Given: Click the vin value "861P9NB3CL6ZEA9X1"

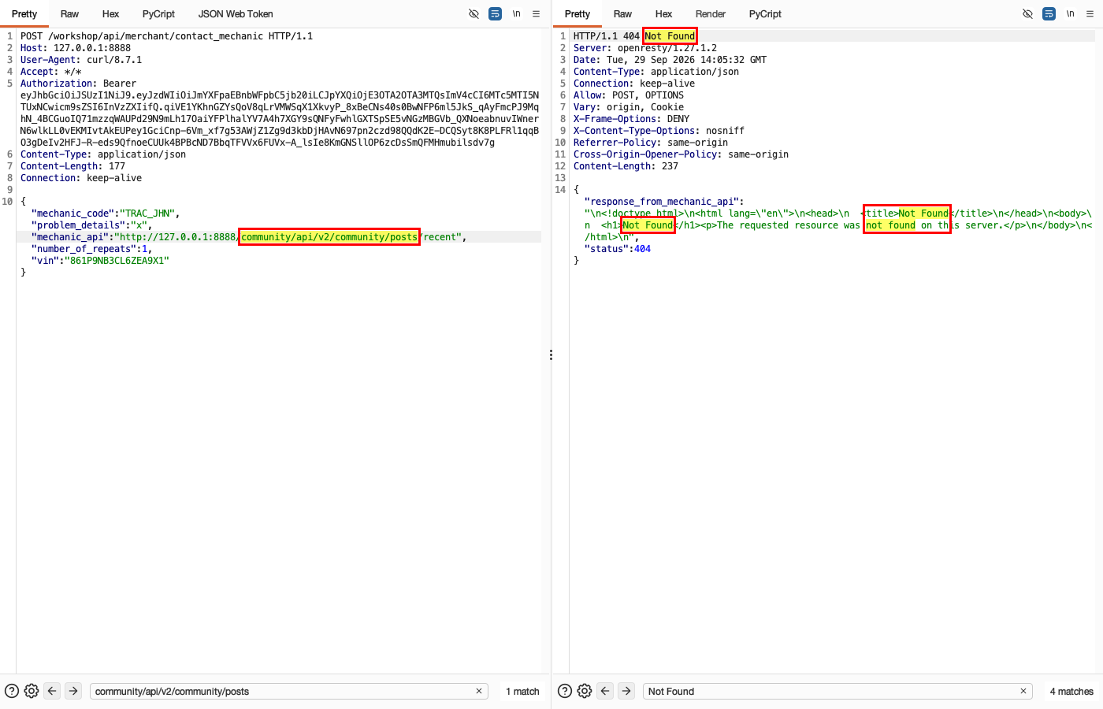Looking at the screenshot, I should pyautogui.click(x=117, y=261).
